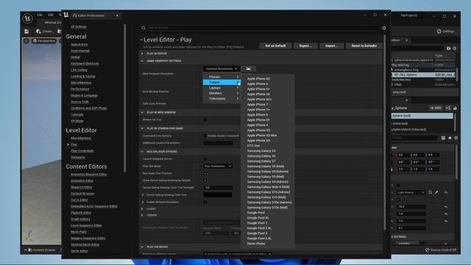The width and height of the screenshot is (471, 265).
Task: Click the Source Control Off status icon
Action: 427,250
